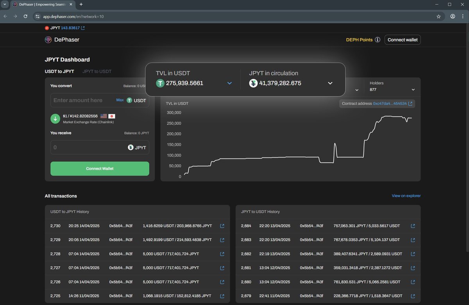Open explorer link for transaction 2,681
The width and height of the screenshot is (469, 305).
pyautogui.click(x=413, y=268)
